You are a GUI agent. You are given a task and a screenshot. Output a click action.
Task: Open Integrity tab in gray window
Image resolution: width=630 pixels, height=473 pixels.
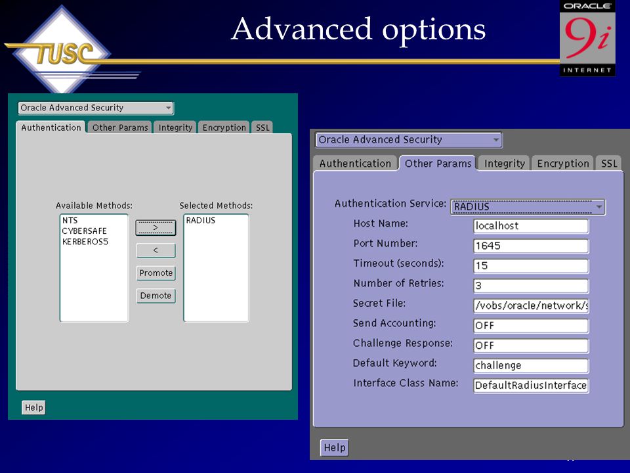504,164
